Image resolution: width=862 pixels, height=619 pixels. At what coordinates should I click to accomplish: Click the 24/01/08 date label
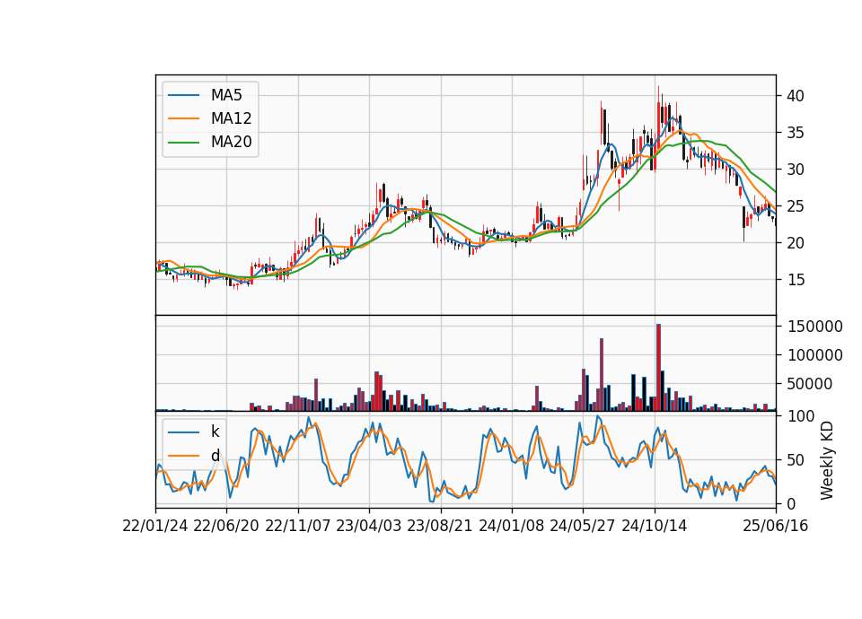(511, 526)
